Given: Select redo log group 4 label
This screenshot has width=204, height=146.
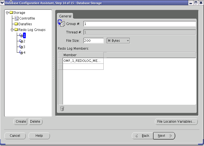Looking at the screenshot, I should tap(24, 53).
